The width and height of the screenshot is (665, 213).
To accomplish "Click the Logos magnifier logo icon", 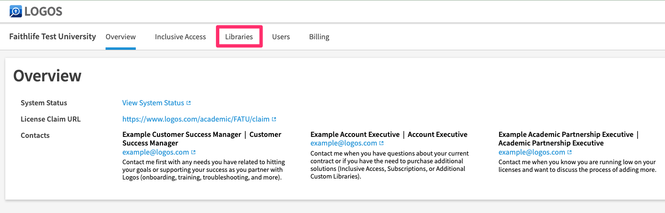I will click(16, 11).
